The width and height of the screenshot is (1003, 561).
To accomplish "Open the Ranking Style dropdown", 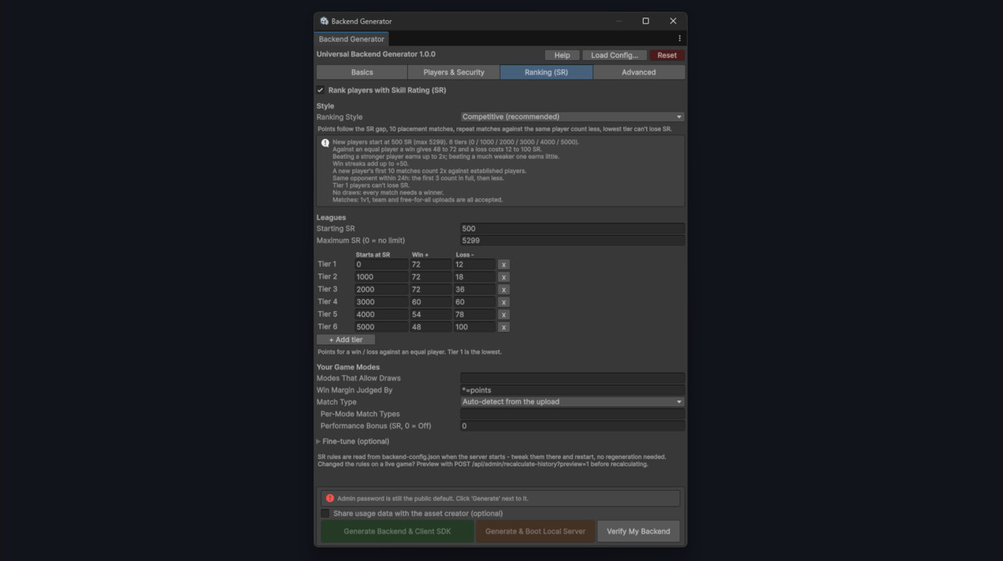I will tap(573, 117).
